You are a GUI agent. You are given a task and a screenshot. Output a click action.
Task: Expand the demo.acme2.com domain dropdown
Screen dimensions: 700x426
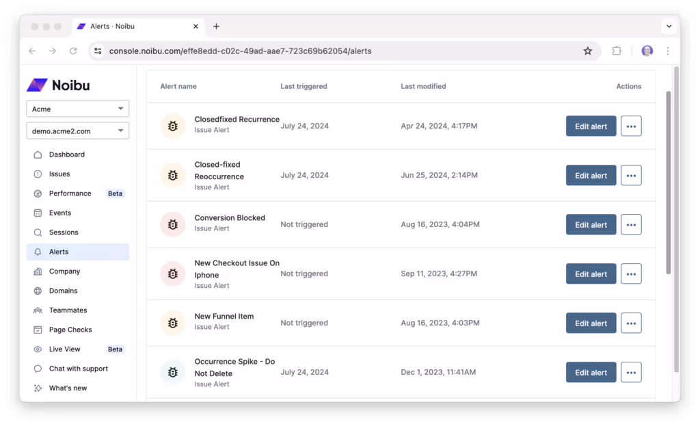pyautogui.click(x=78, y=131)
